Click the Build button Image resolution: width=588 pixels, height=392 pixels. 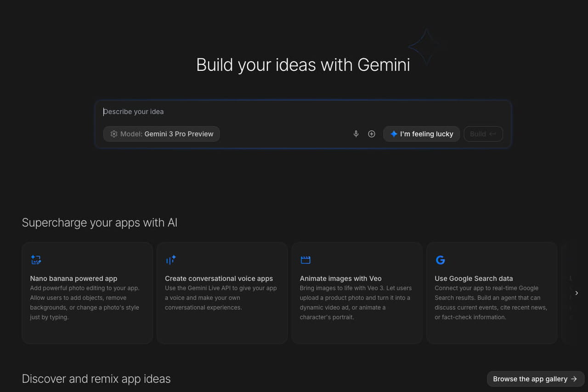tap(483, 134)
